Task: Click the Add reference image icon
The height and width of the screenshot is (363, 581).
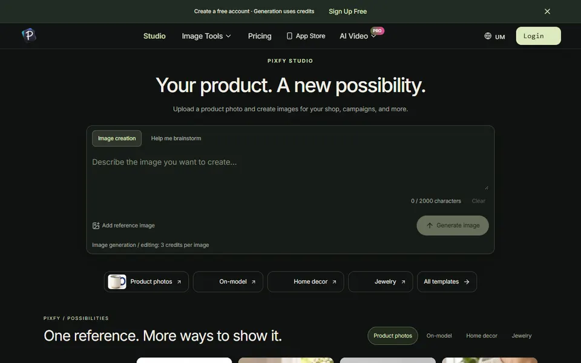Action: click(x=96, y=226)
